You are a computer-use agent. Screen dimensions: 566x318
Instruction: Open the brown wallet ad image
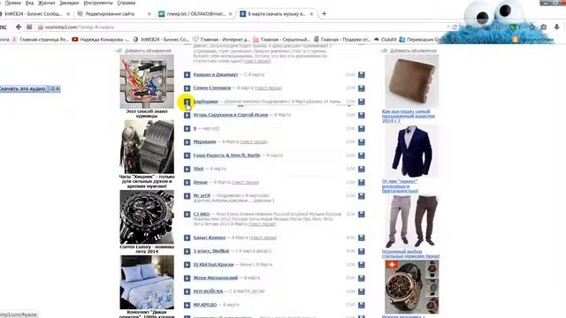(411, 81)
